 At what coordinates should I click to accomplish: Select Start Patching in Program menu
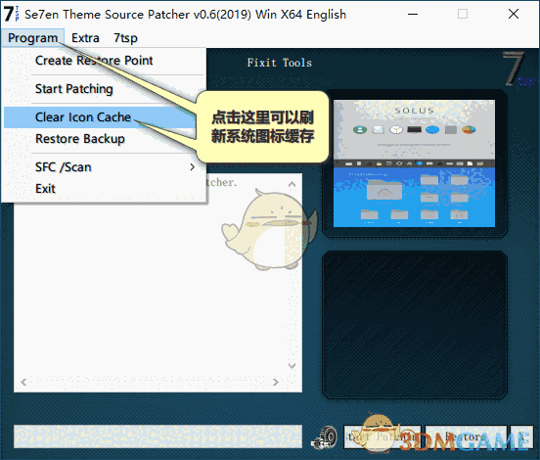(104, 89)
